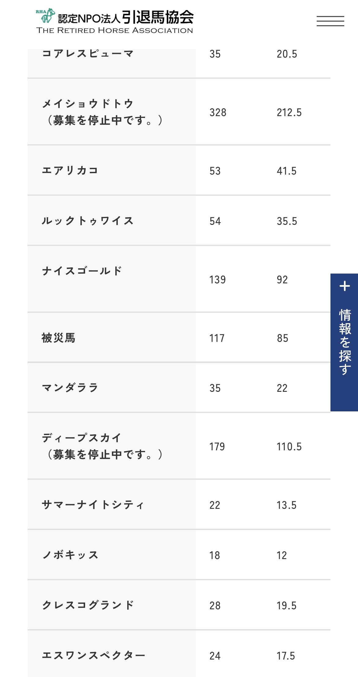The height and width of the screenshot is (677, 358).
Task: Select the エスワンスペクター row name
Action: click(x=93, y=655)
